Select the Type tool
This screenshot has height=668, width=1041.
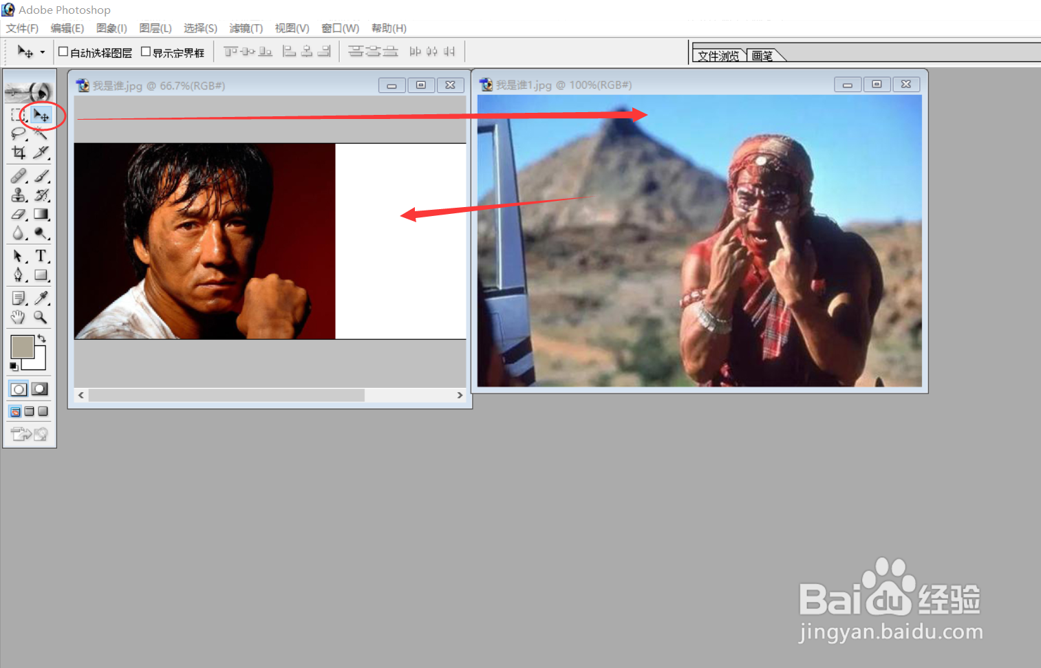[x=41, y=257]
